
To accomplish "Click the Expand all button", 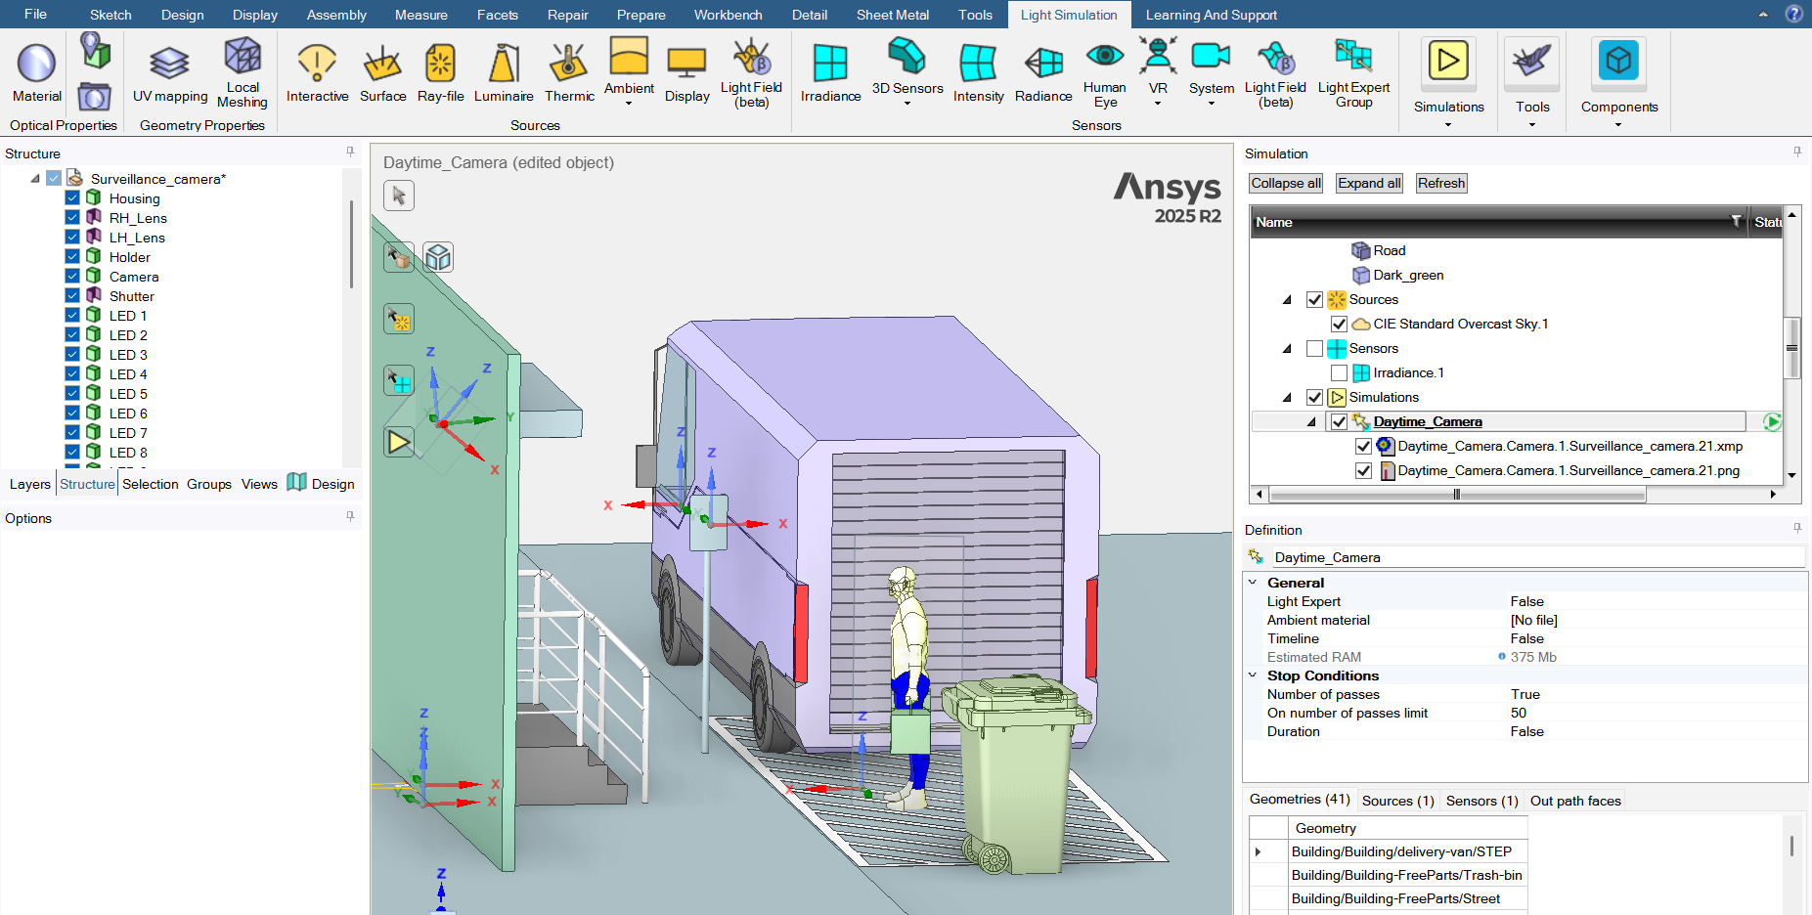I will point(1369,183).
